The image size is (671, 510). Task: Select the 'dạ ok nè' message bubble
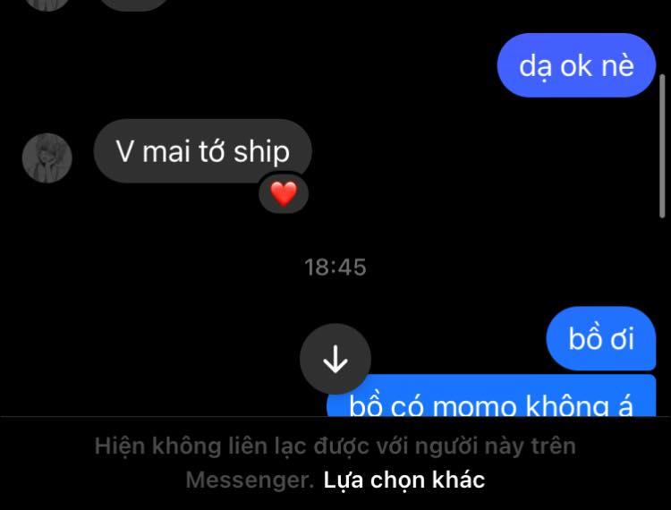click(x=576, y=65)
